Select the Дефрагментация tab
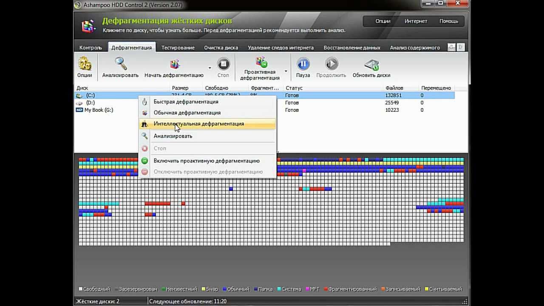544x306 pixels. coord(132,48)
